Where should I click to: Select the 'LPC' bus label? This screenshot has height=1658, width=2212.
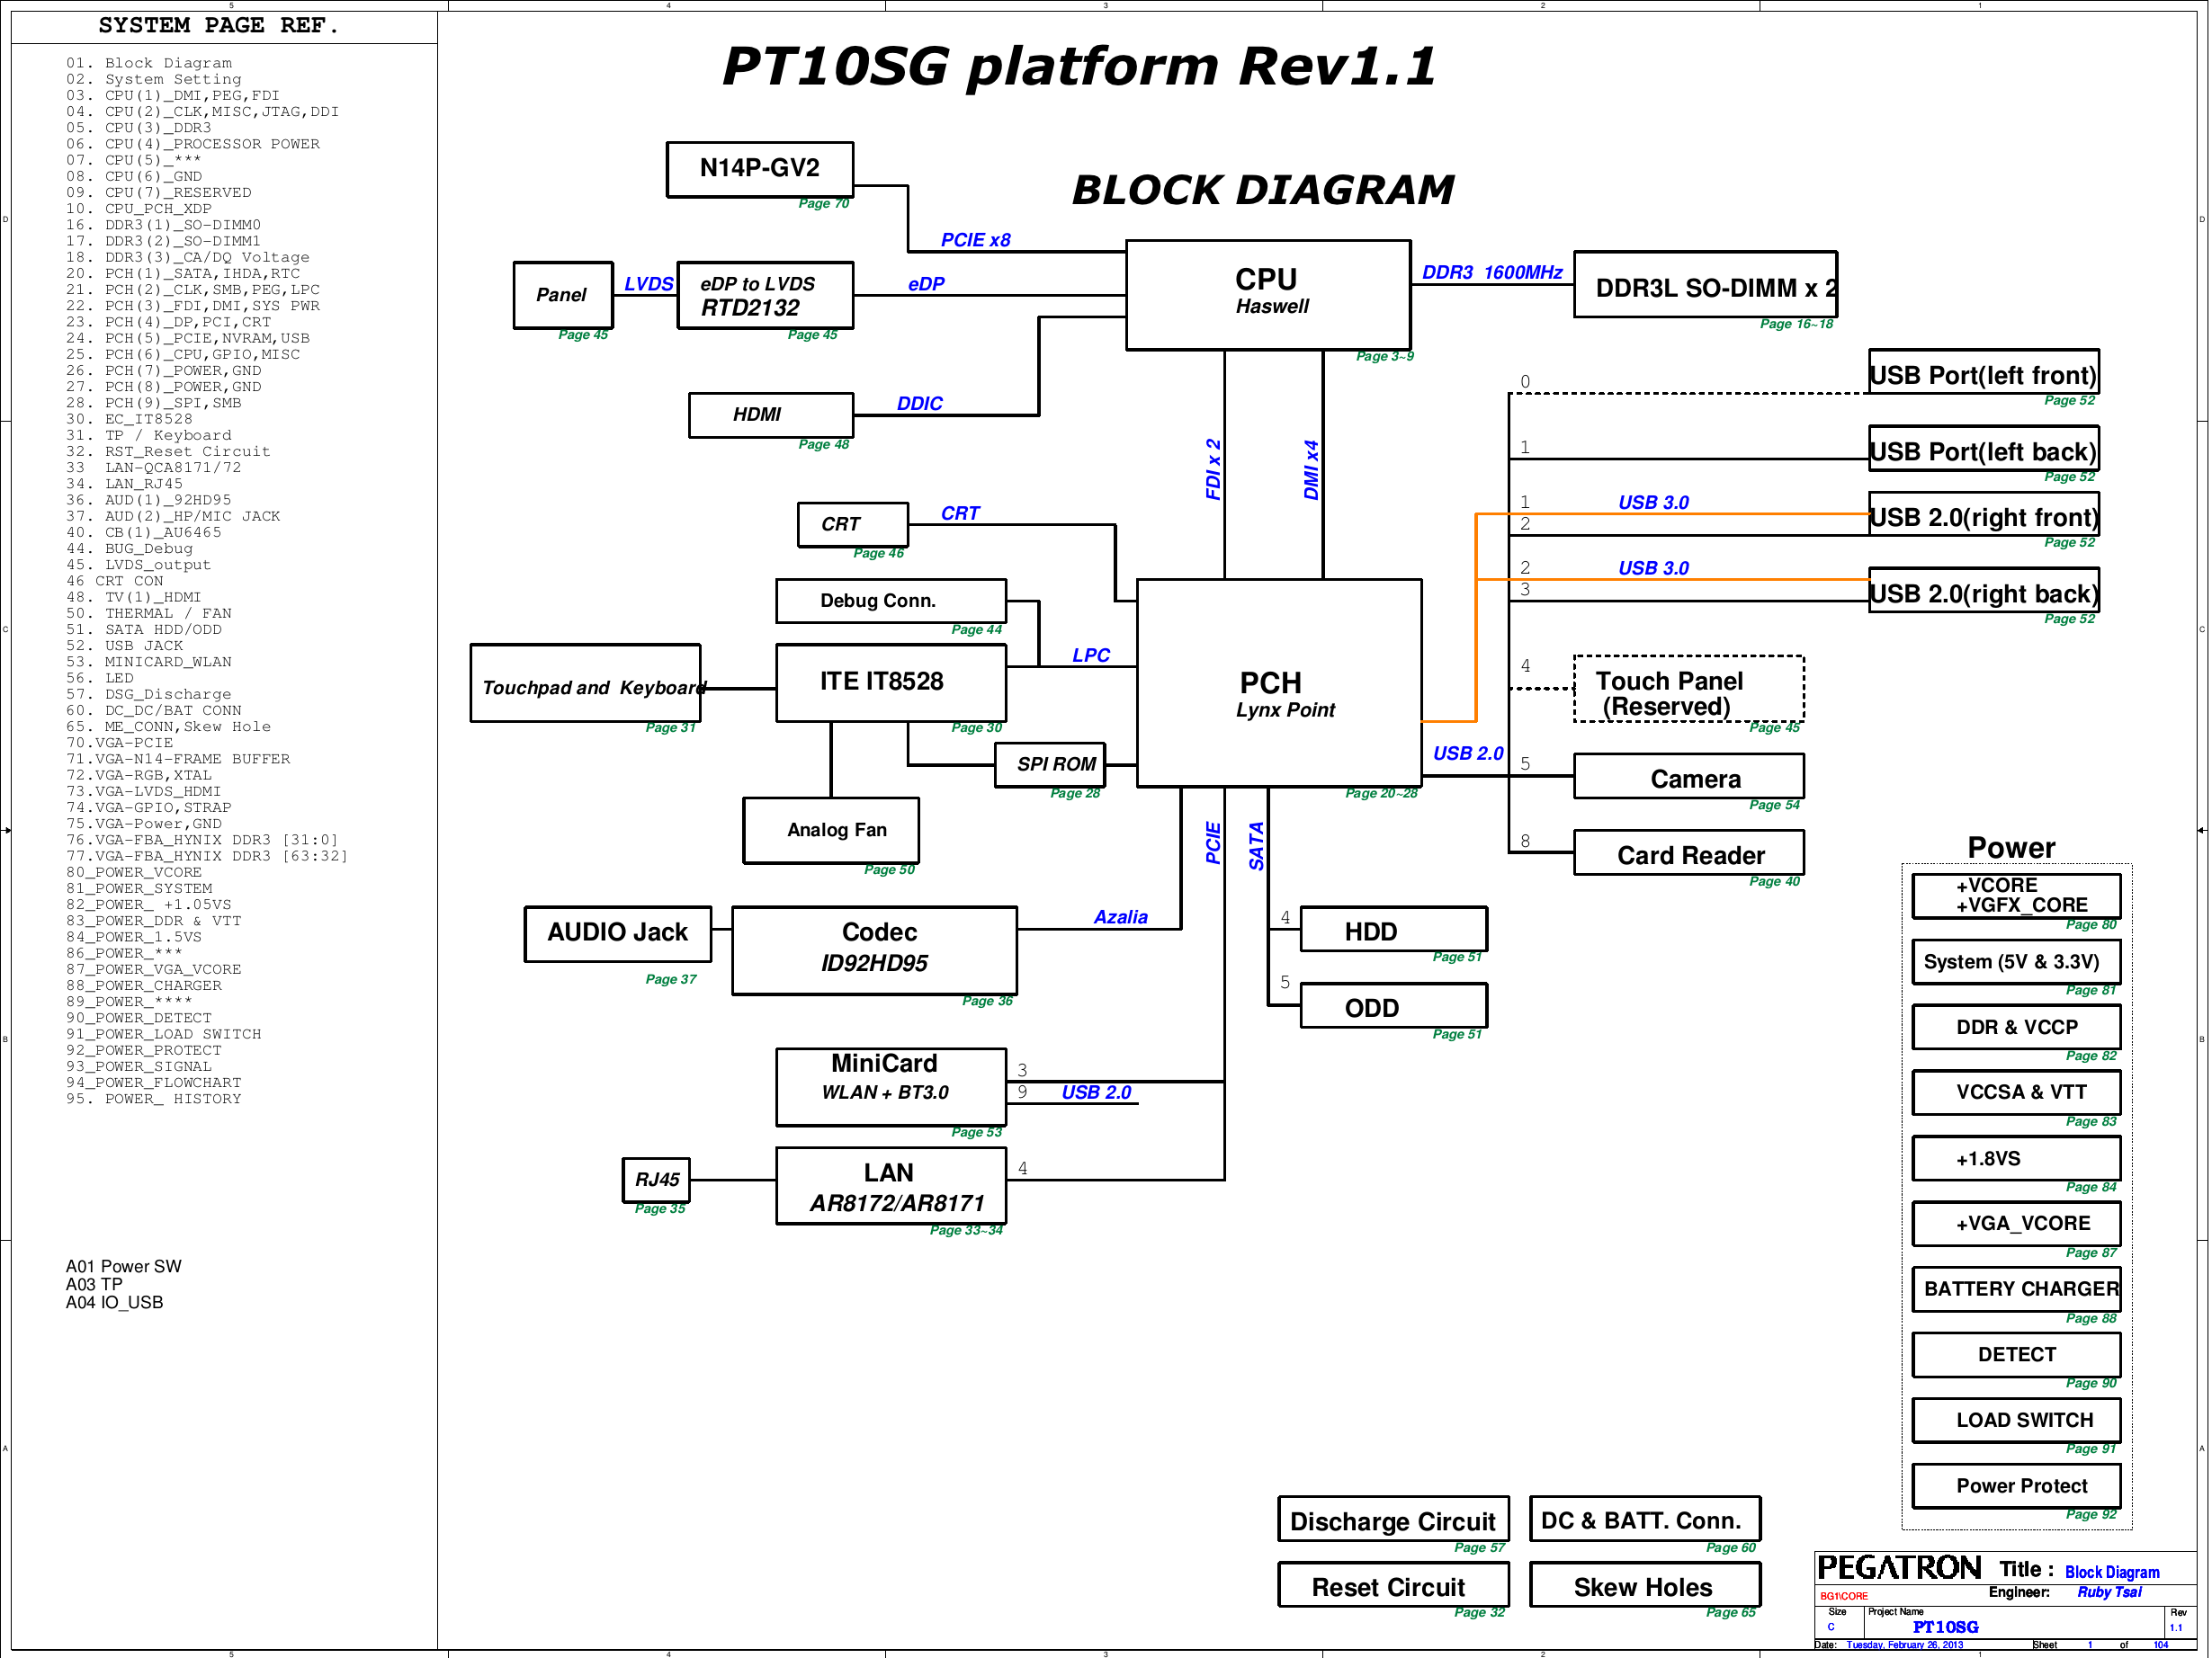tap(1091, 655)
